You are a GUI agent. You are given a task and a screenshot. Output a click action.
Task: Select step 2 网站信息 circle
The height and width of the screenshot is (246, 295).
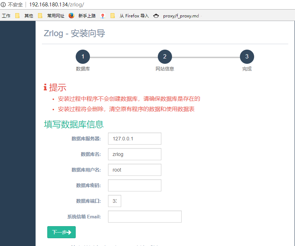[165, 57]
